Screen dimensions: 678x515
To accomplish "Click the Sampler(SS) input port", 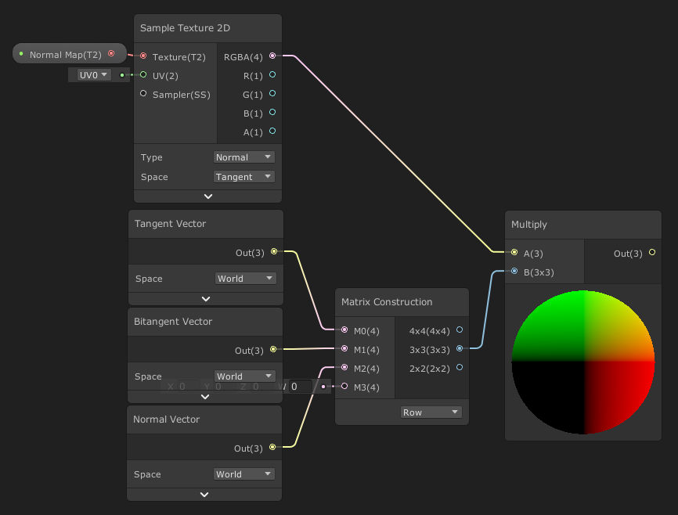I will 143,93.
